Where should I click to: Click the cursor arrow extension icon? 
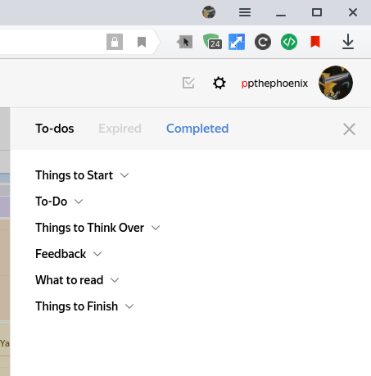(x=185, y=42)
